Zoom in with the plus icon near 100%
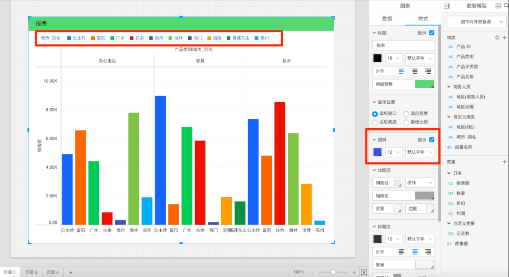Viewport: 509px width, 277px height. (x=354, y=272)
